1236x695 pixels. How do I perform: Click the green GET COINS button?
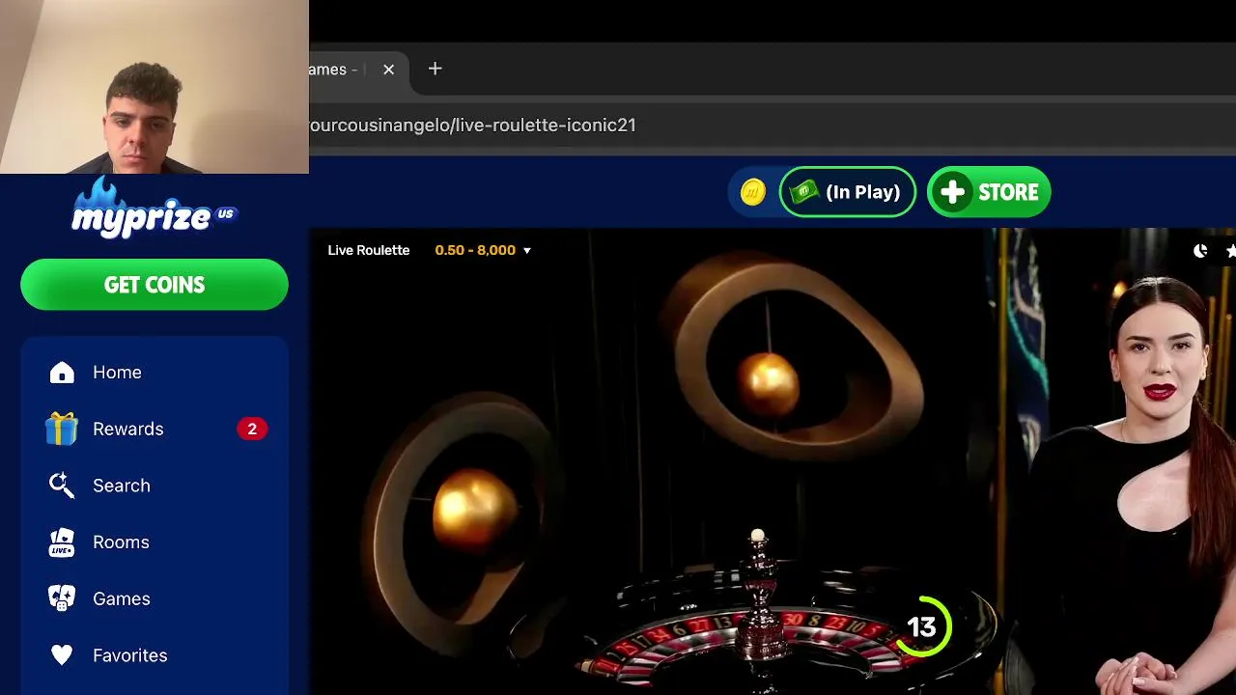click(x=154, y=285)
